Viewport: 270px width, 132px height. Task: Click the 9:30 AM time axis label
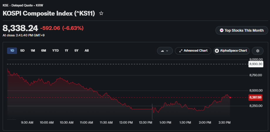tap(27, 123)
